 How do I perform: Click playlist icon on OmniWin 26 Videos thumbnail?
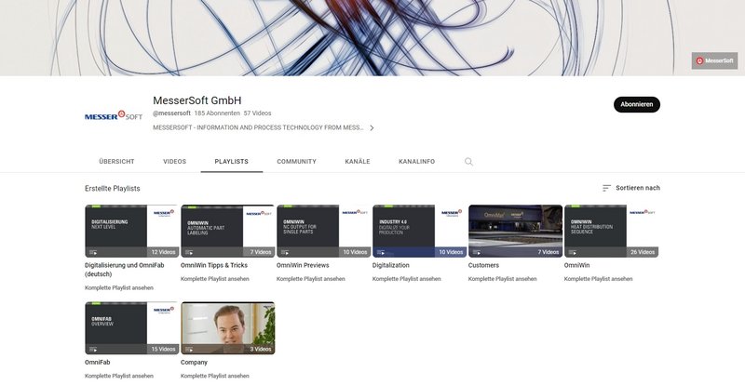(573, 252)
